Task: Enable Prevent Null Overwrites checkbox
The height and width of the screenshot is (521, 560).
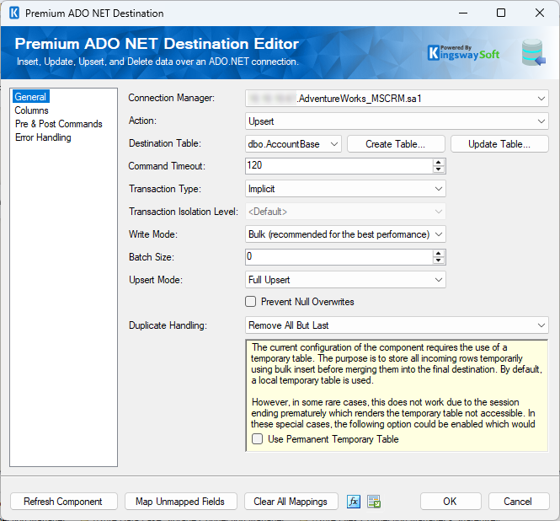Action: click(x=251, y=302)
